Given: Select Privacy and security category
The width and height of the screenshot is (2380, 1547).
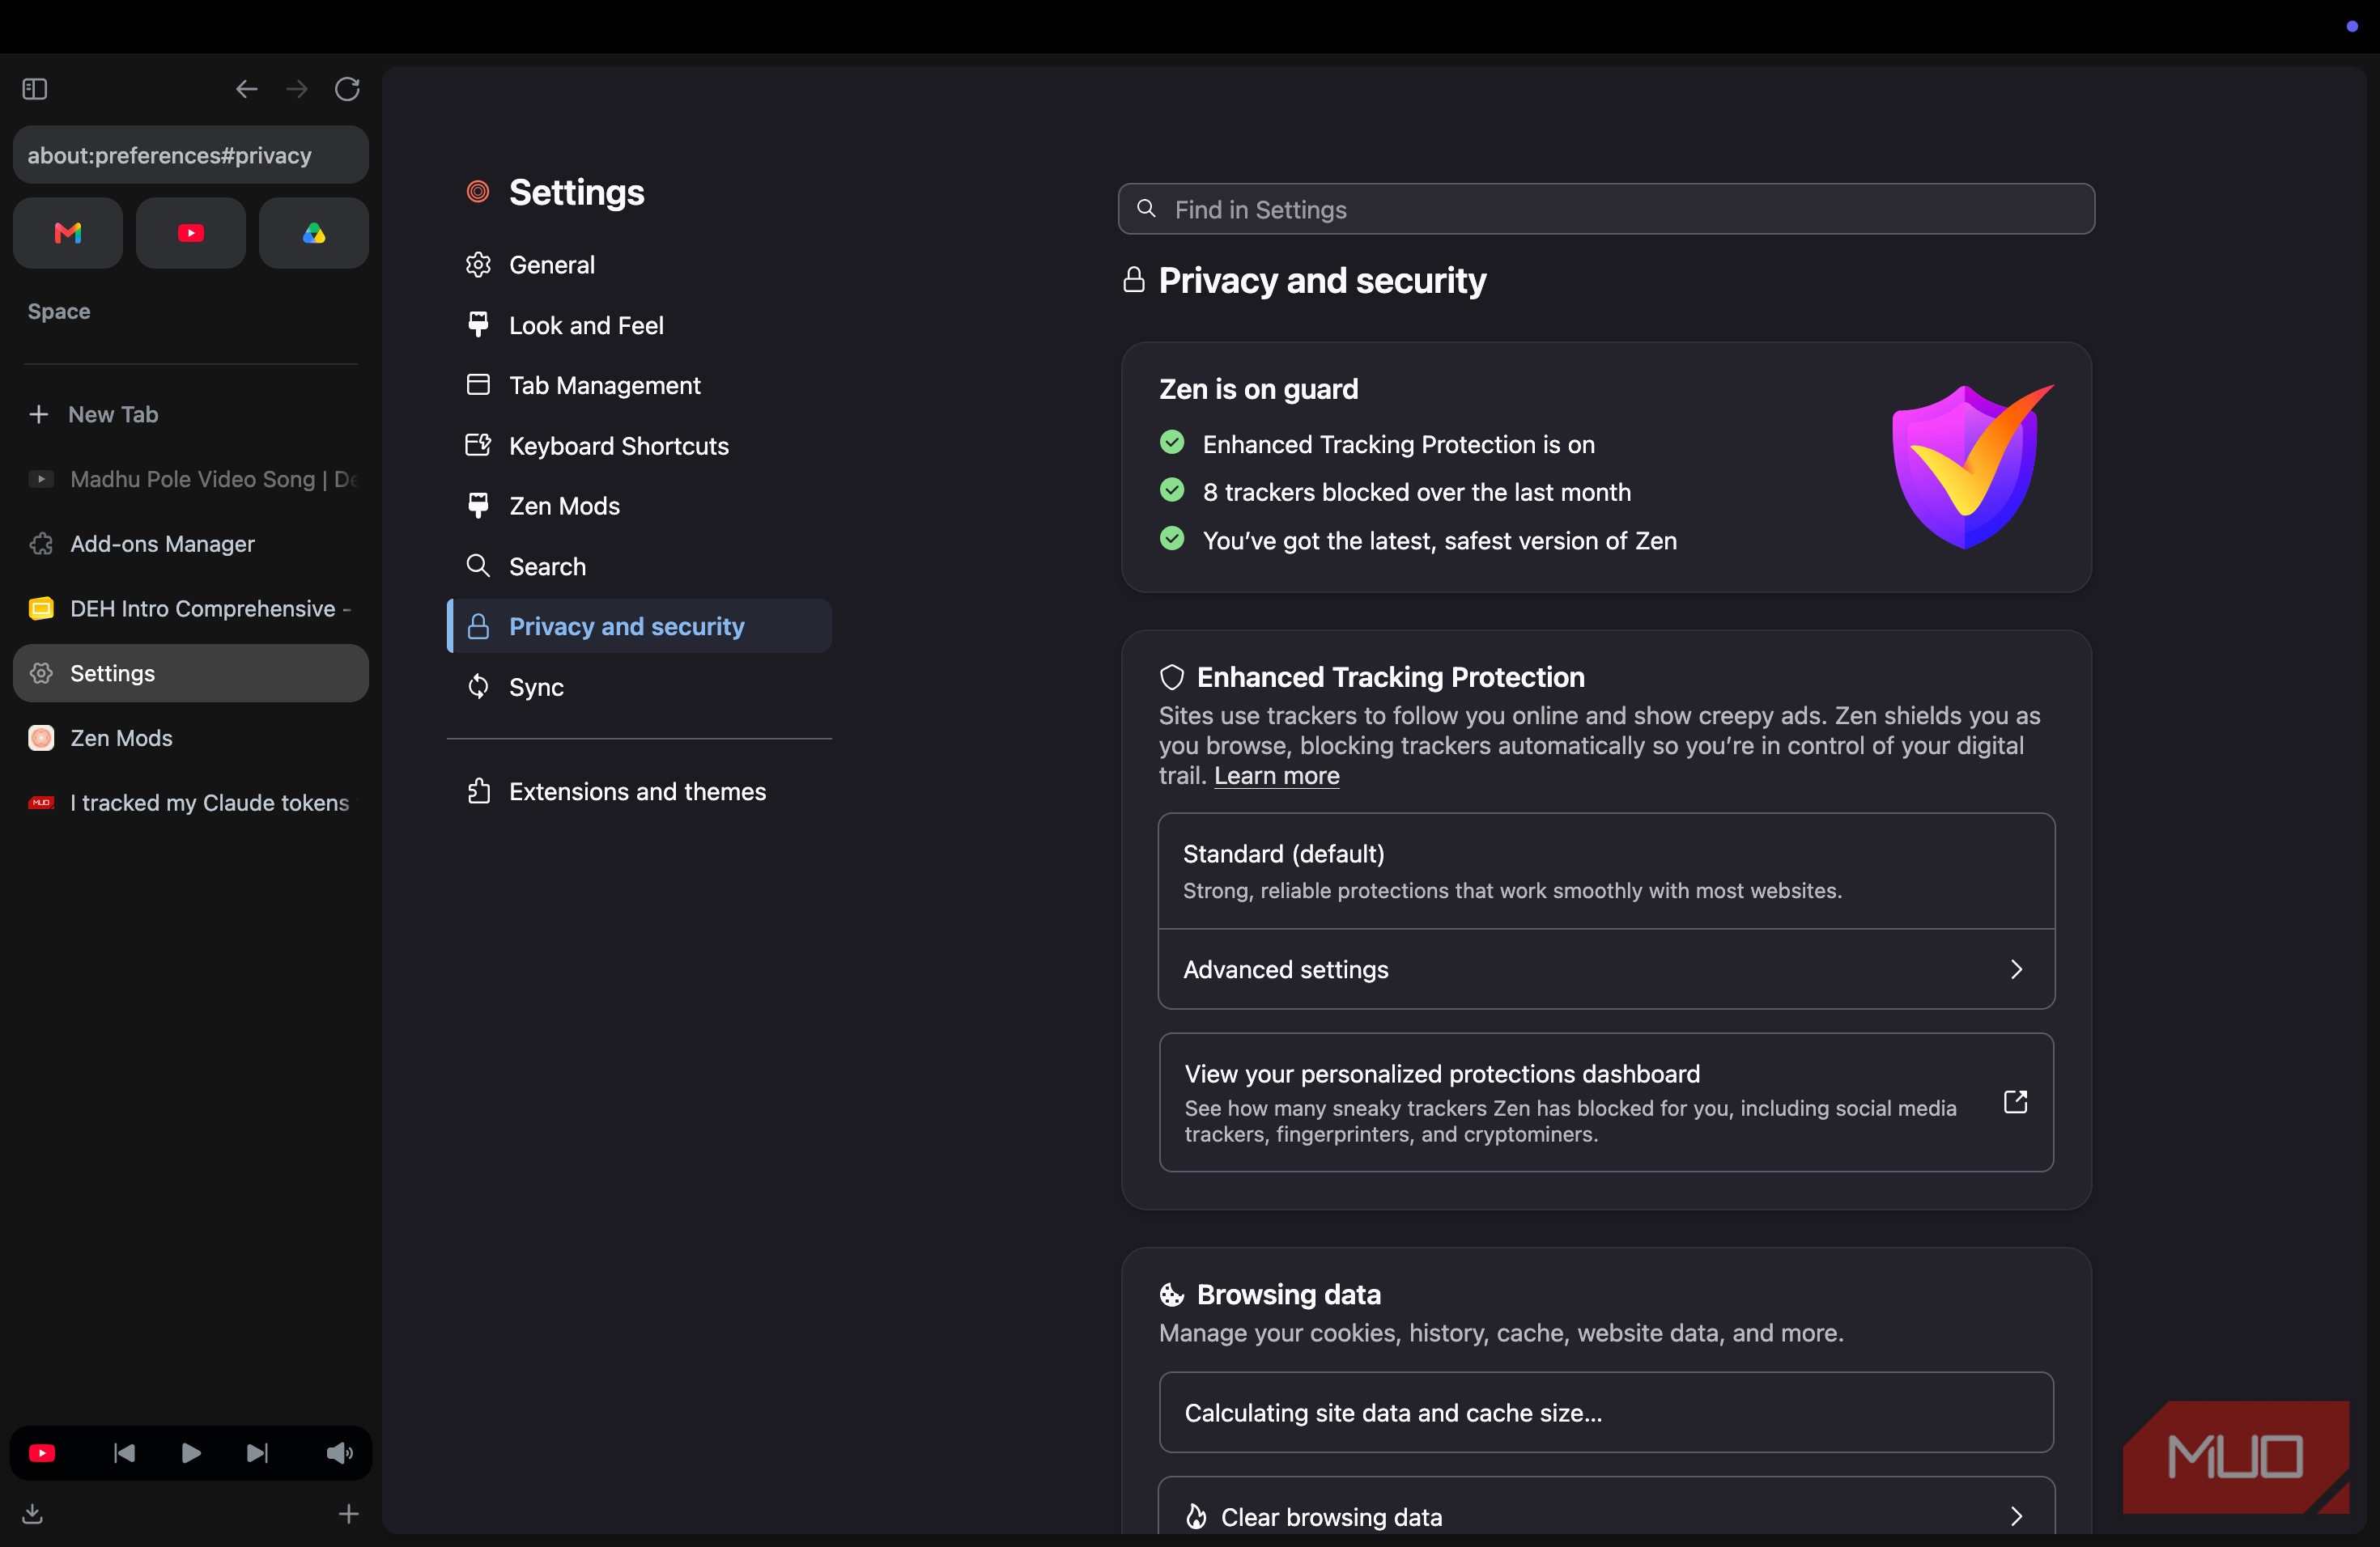Looking at the screenshot, I should [x=639, y=626].
